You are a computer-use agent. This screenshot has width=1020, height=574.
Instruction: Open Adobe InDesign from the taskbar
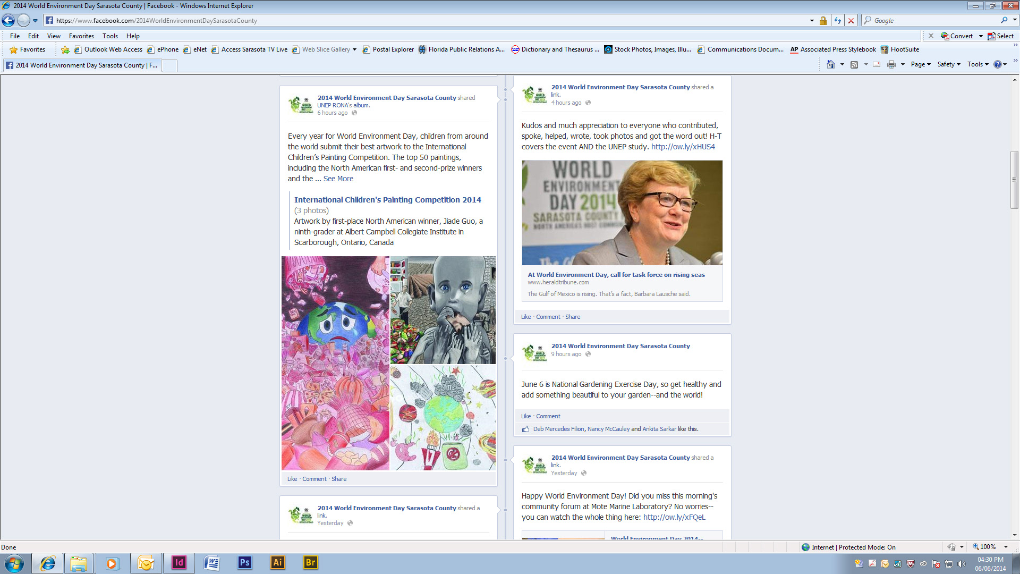tap(178, 563)
